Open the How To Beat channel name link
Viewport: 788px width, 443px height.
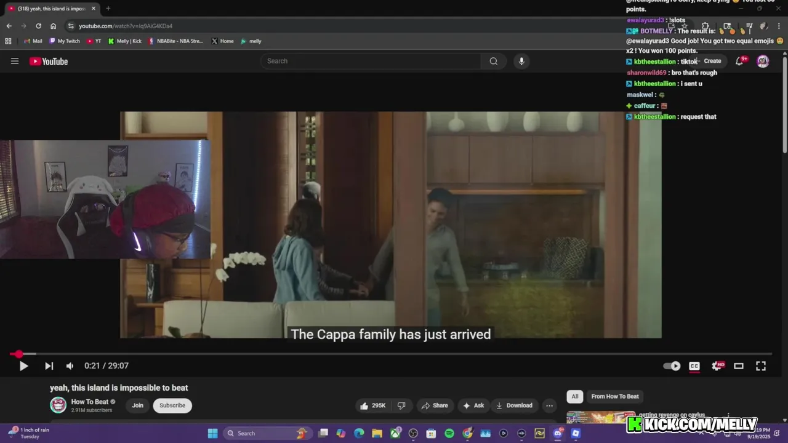tap(89, 402)
